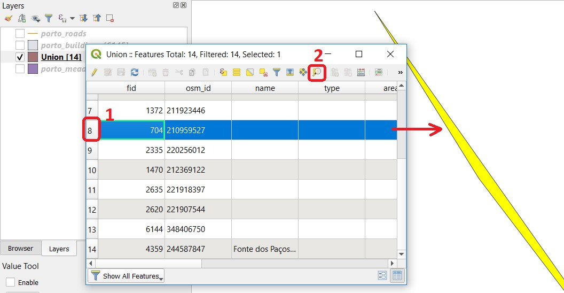
Task: Click the osm_id cell 348406750
Action: pos(198,229)
